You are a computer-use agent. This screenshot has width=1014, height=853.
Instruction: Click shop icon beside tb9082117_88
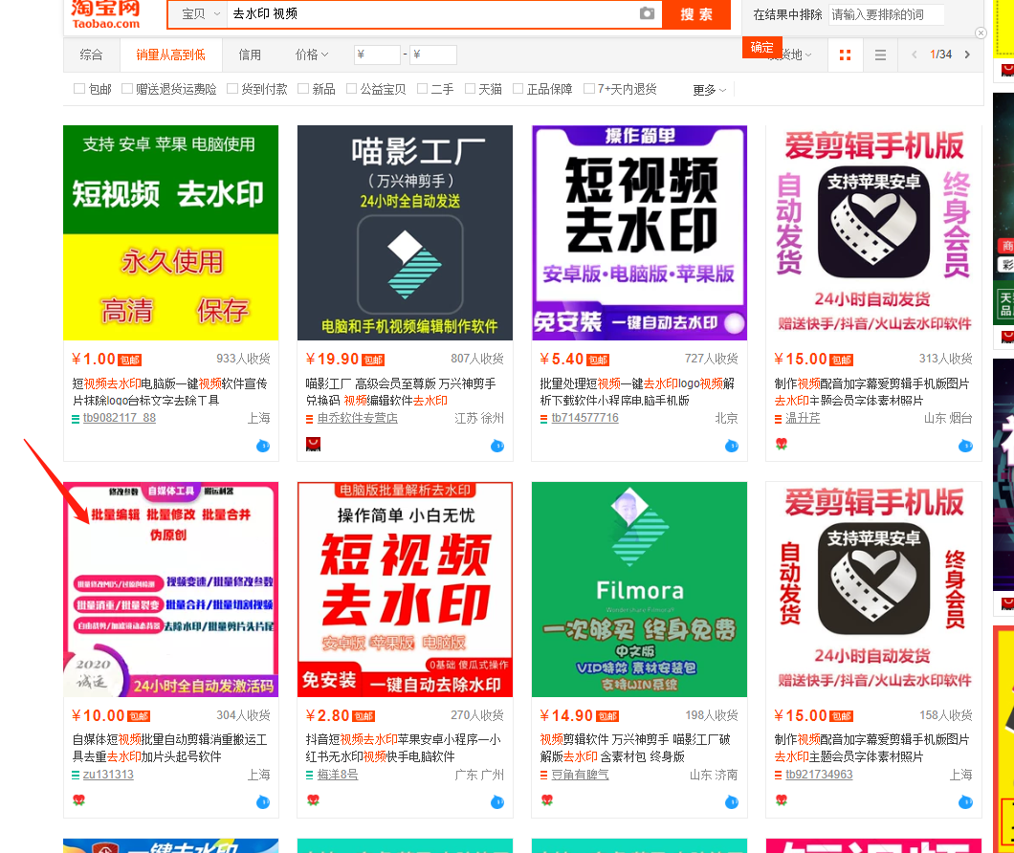tap(76, 419)
